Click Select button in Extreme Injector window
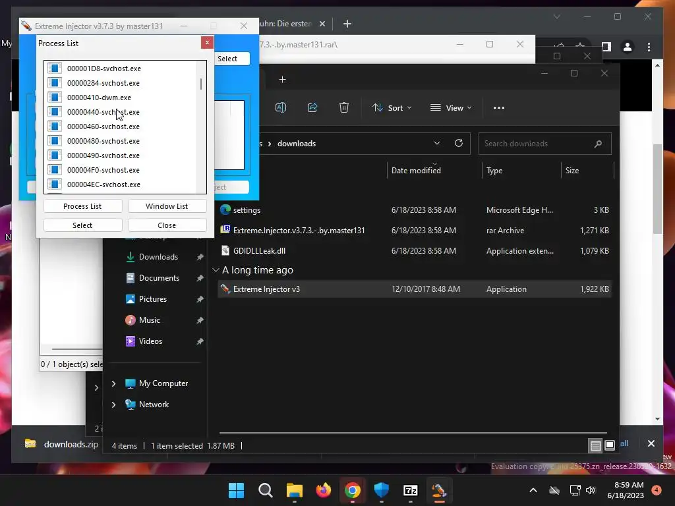 (231, 59)
